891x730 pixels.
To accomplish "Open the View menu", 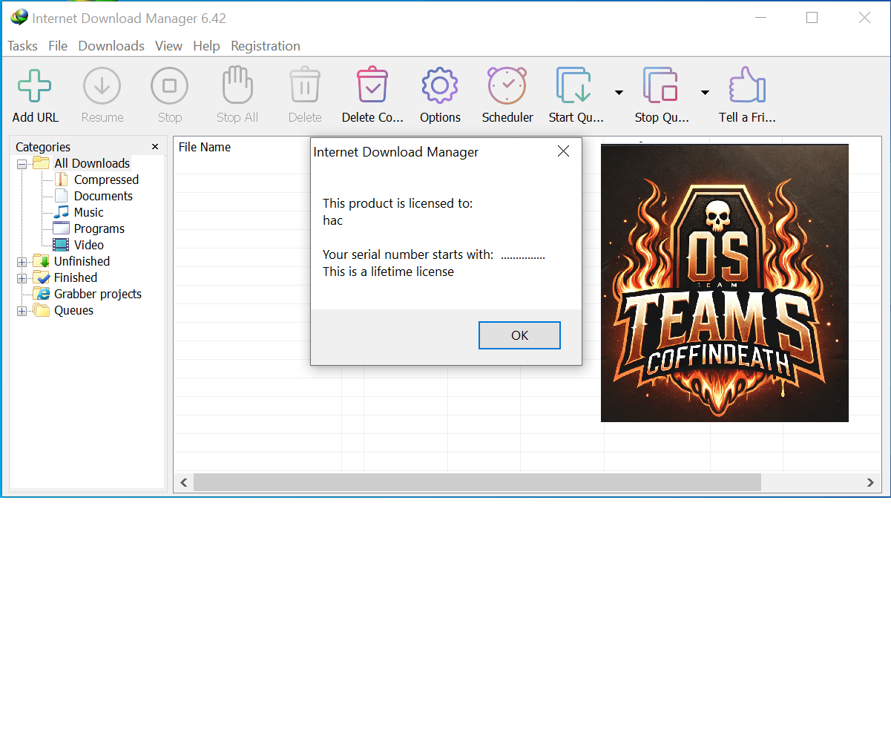I will click(x=168, y=46).
